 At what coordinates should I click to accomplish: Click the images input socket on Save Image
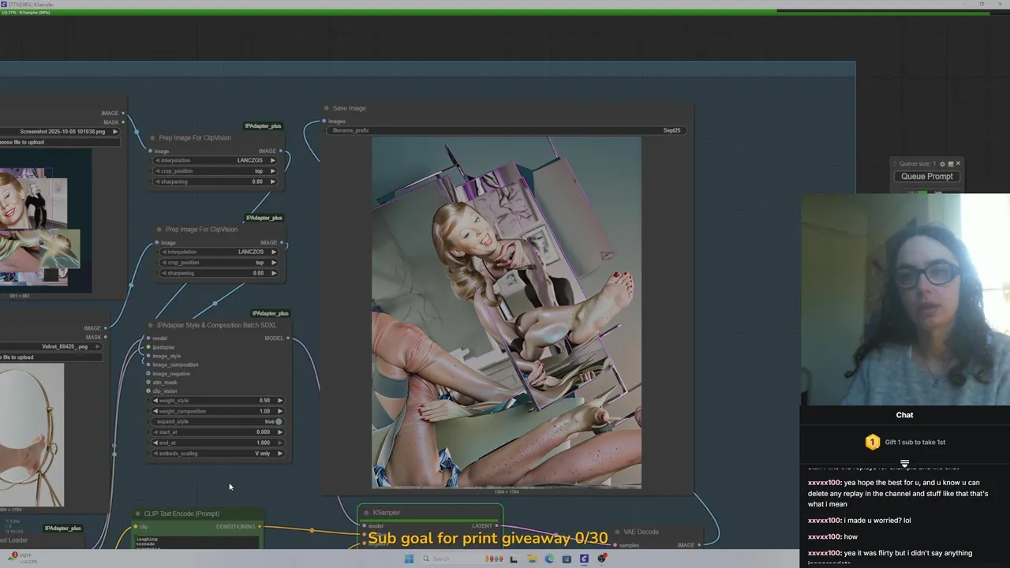pos(324,121)
